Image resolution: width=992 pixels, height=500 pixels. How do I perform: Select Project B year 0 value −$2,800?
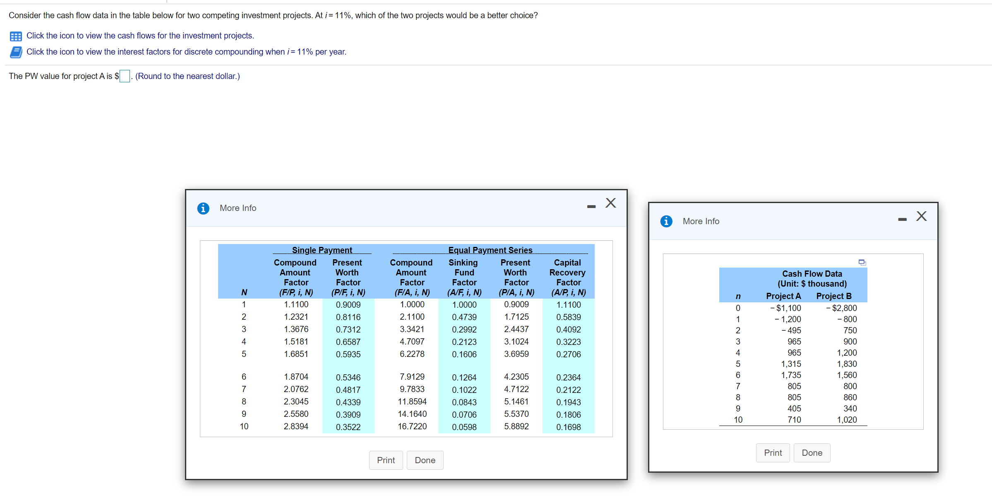coord(841,308)
